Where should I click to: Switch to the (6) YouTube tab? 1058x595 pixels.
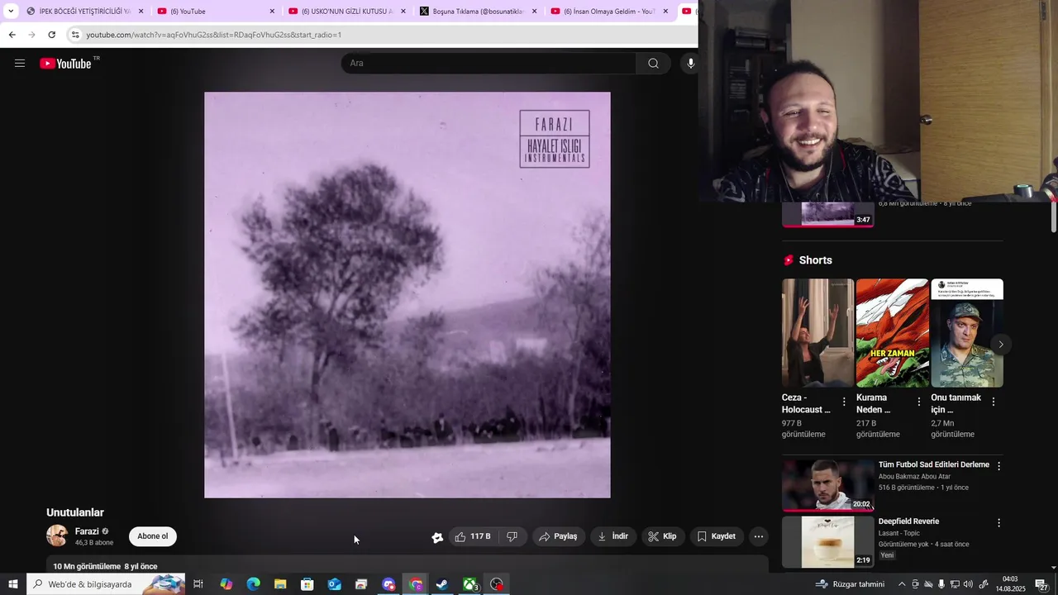click(217, 12)
